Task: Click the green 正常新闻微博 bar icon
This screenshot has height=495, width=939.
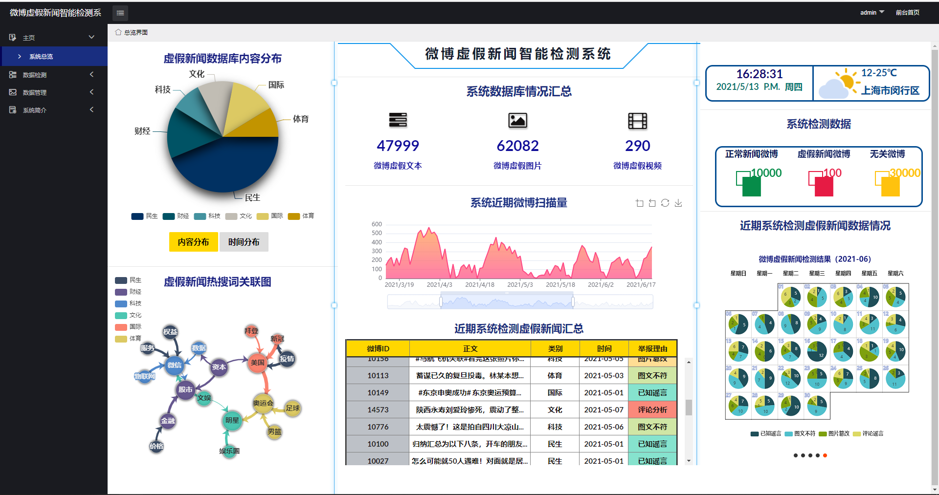Action: (x=749, y=184)
